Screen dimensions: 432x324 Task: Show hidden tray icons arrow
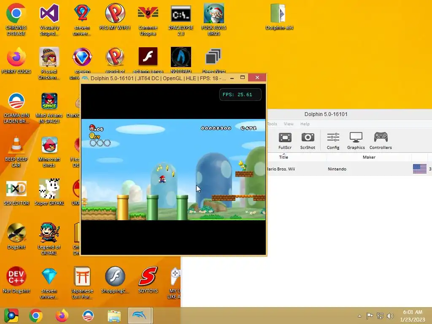coord(359,316)
